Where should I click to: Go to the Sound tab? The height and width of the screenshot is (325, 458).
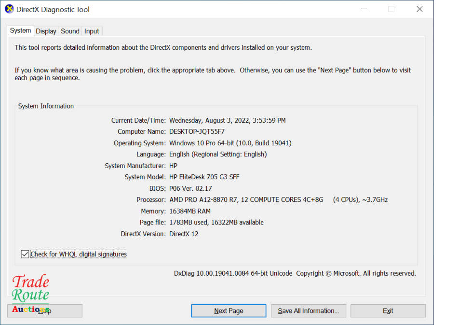(x=70, y=31)
